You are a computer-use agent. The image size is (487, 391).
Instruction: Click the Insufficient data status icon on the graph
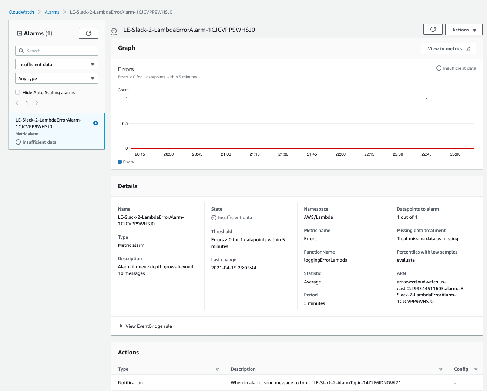tap(439, 68)
